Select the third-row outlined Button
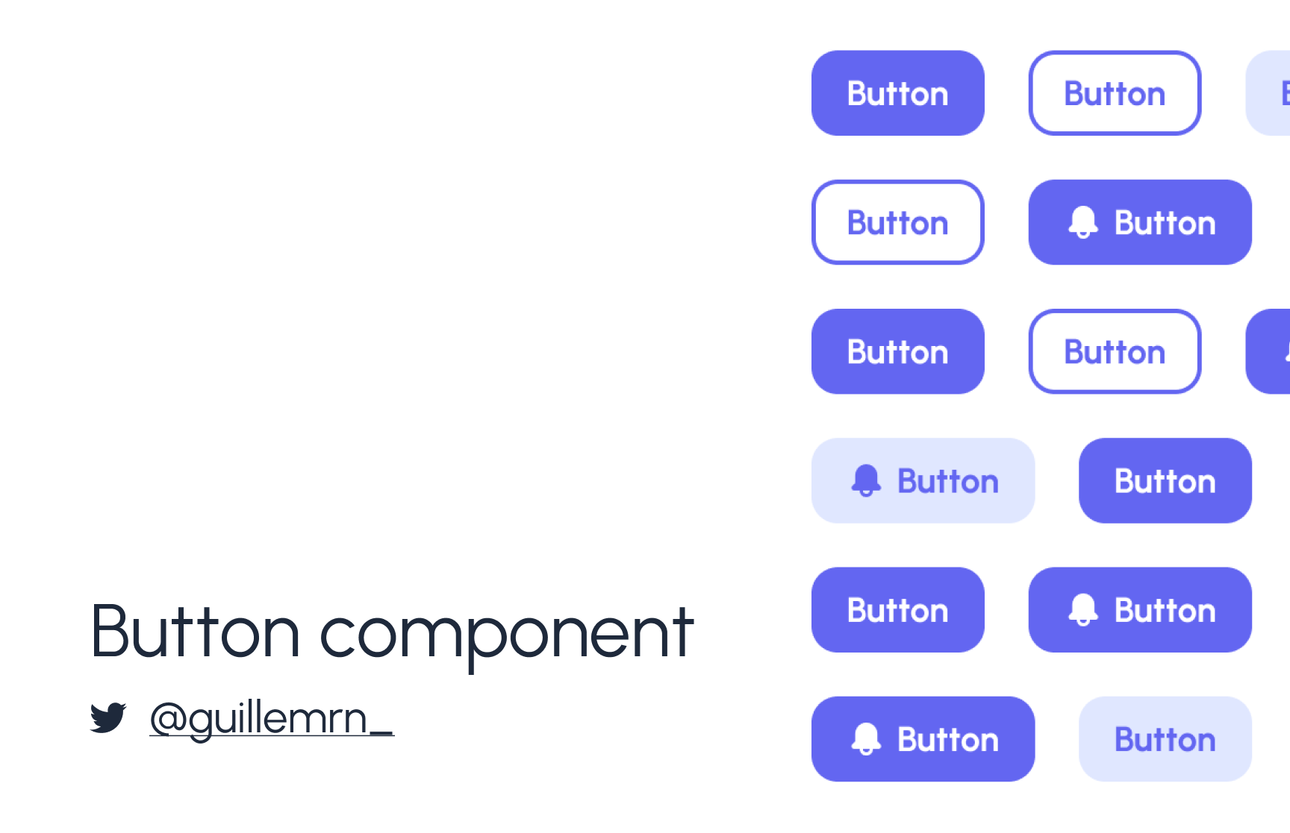The height and width of the screenshot is (833, 1290). (1115, 351)
